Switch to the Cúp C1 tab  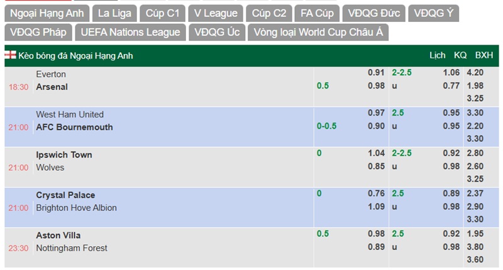tap(162, 13)
